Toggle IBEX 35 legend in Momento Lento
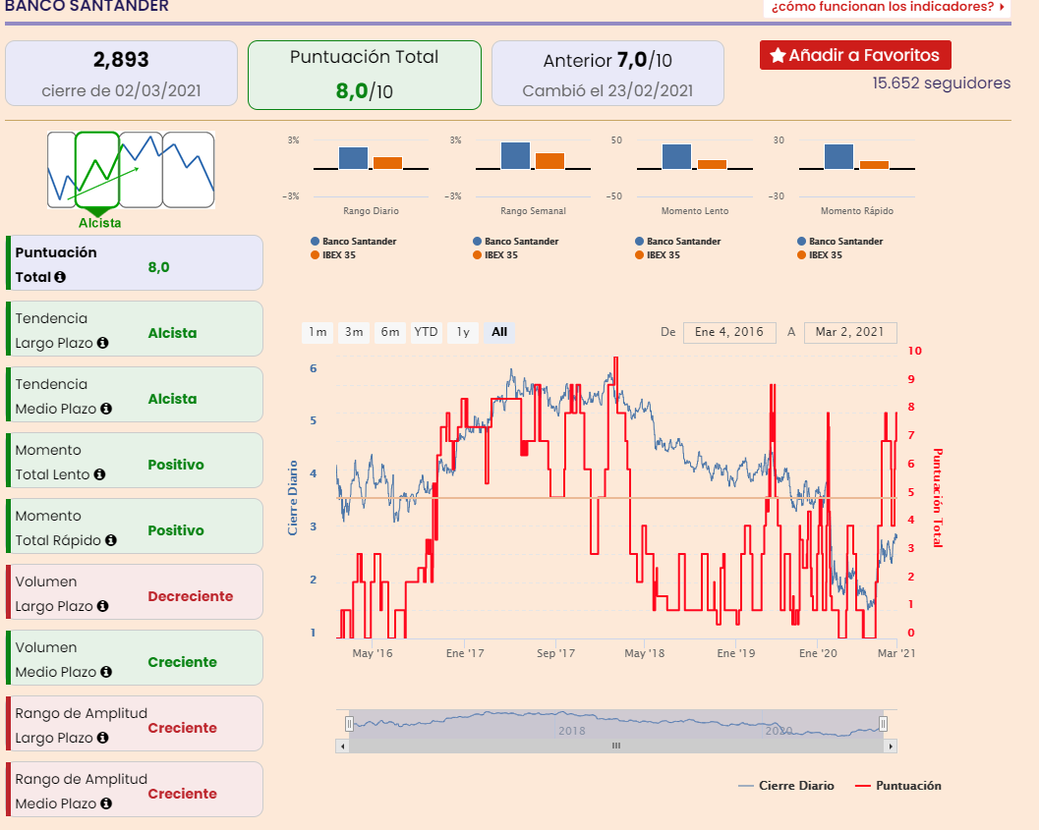The image size is (1039, 830). click(658, 254)
